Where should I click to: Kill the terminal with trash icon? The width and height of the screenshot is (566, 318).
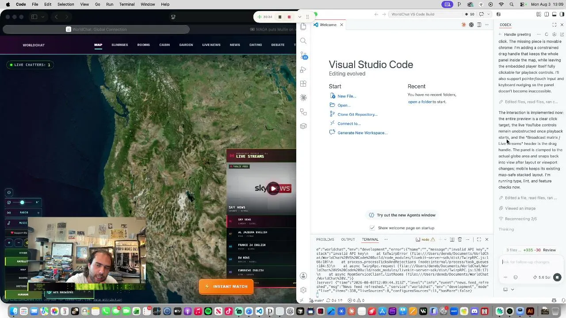click(460, 239)
